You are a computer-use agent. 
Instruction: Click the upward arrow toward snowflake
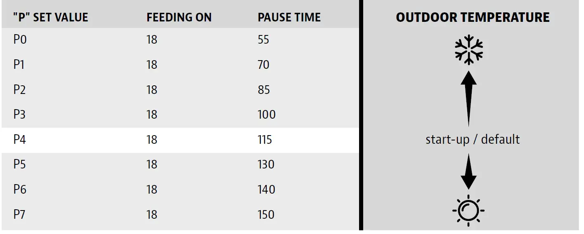point(468,98)
